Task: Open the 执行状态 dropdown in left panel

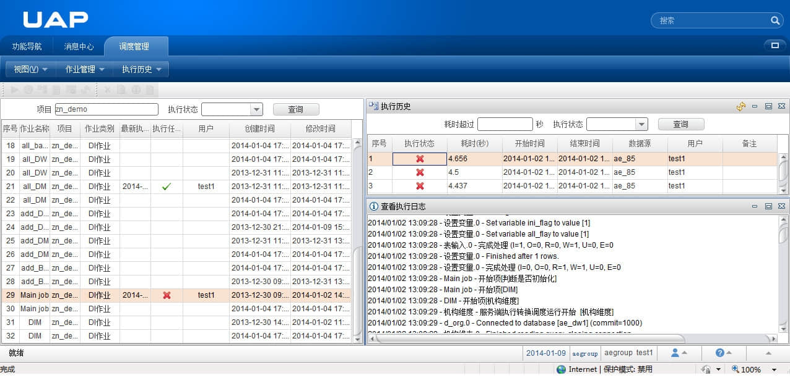Action: tap(256, 109)
